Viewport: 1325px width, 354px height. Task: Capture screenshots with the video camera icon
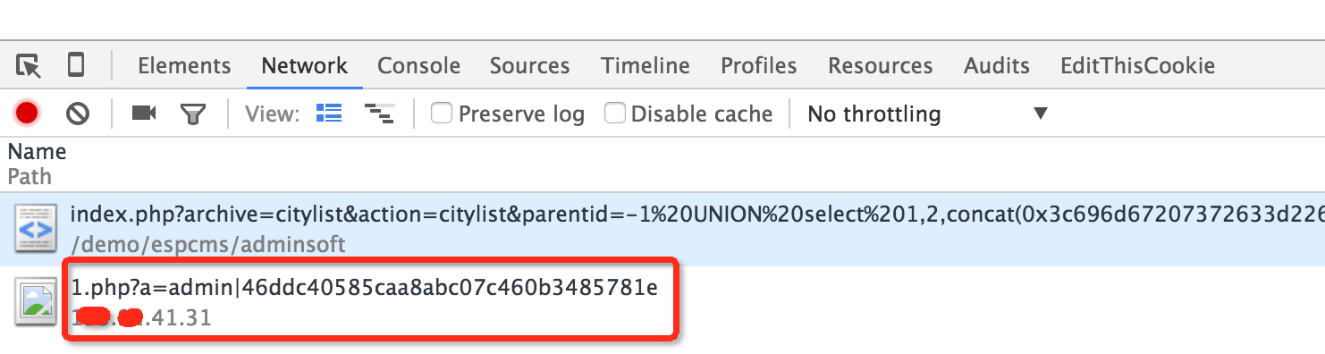(x=144, y=113)
